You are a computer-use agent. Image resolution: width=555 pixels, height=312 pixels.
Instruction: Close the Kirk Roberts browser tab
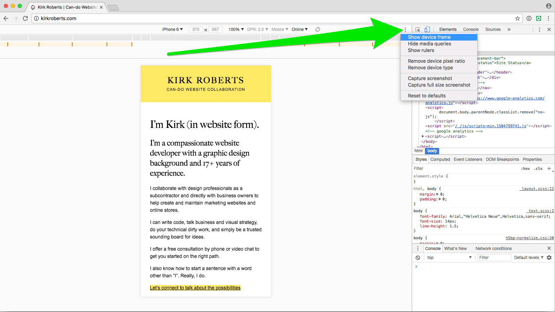coord(101,7)
